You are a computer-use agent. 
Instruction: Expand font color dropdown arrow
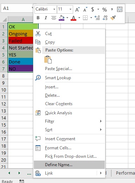pos(79,18)
